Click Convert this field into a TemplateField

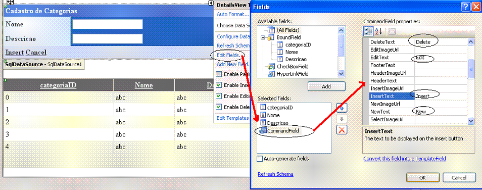(x=405, y=159)
